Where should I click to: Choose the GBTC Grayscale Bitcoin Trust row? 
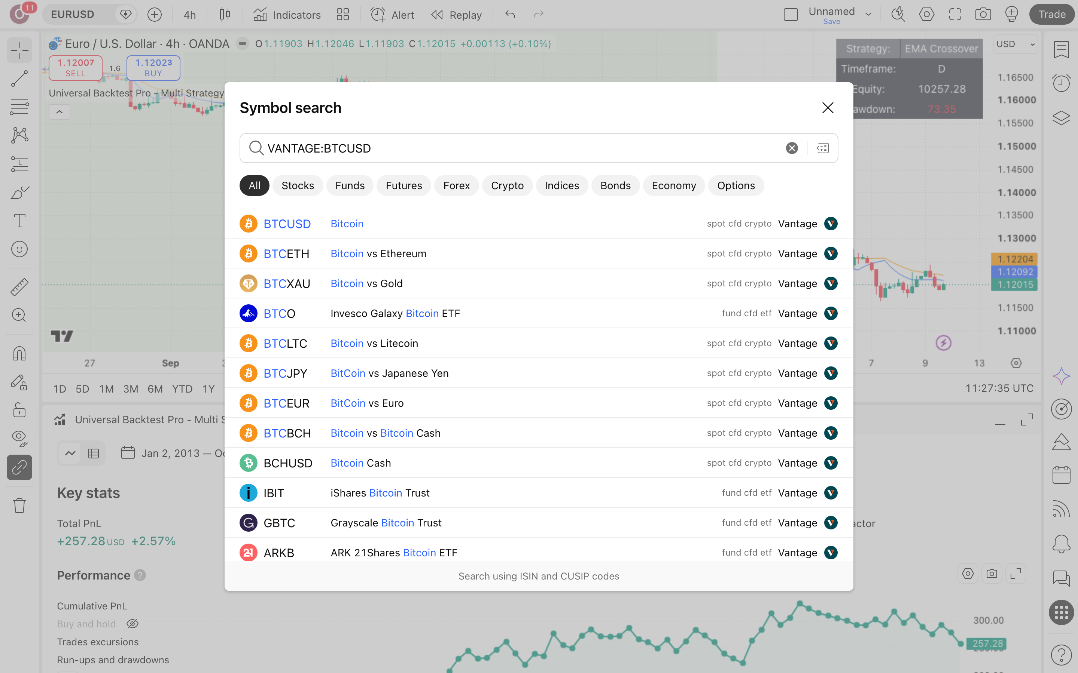click(x=539, y=523)
